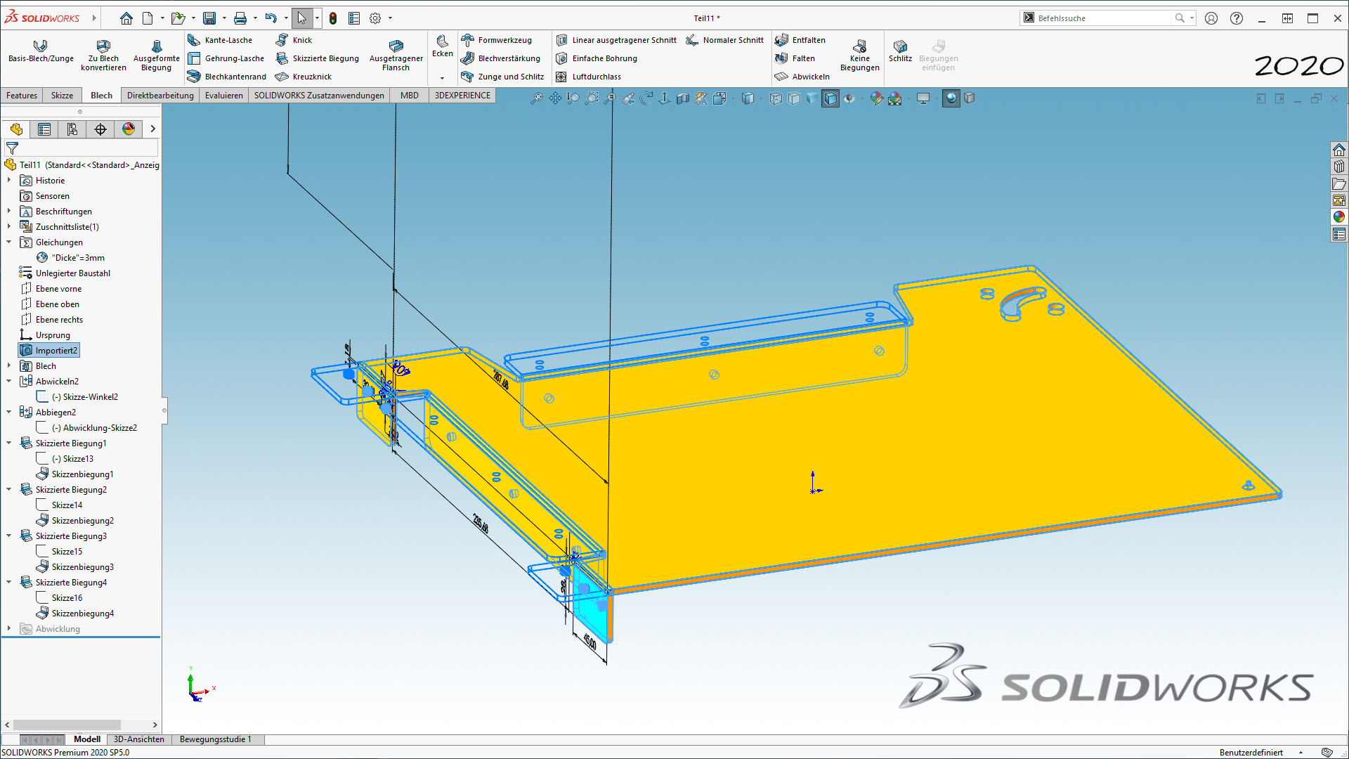
Task: Open Bewegungsstudie 1 tab
Action: [x=215, y=739]
